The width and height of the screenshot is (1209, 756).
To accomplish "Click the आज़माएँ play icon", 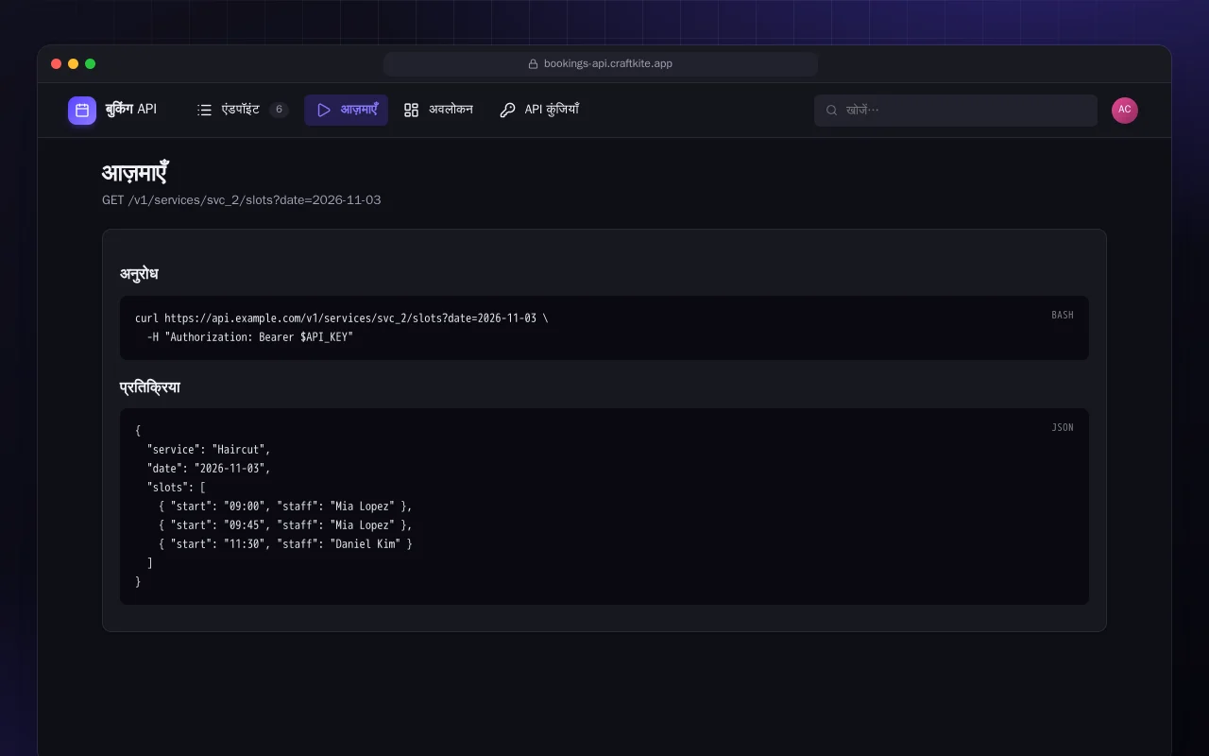I will (x=324, y=111).
